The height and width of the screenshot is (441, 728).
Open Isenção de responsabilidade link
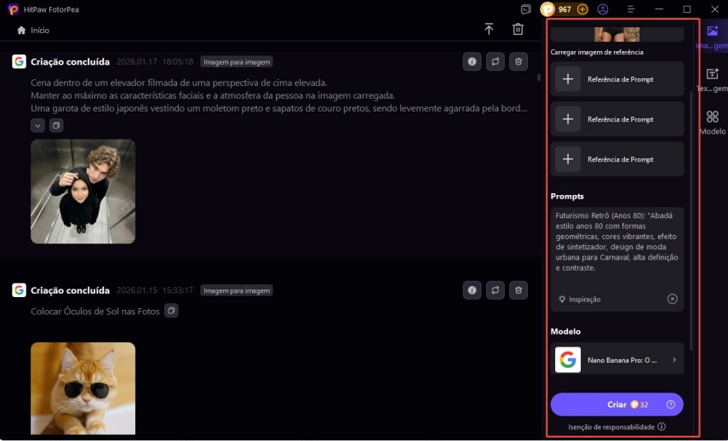click(x=611, y=427)
